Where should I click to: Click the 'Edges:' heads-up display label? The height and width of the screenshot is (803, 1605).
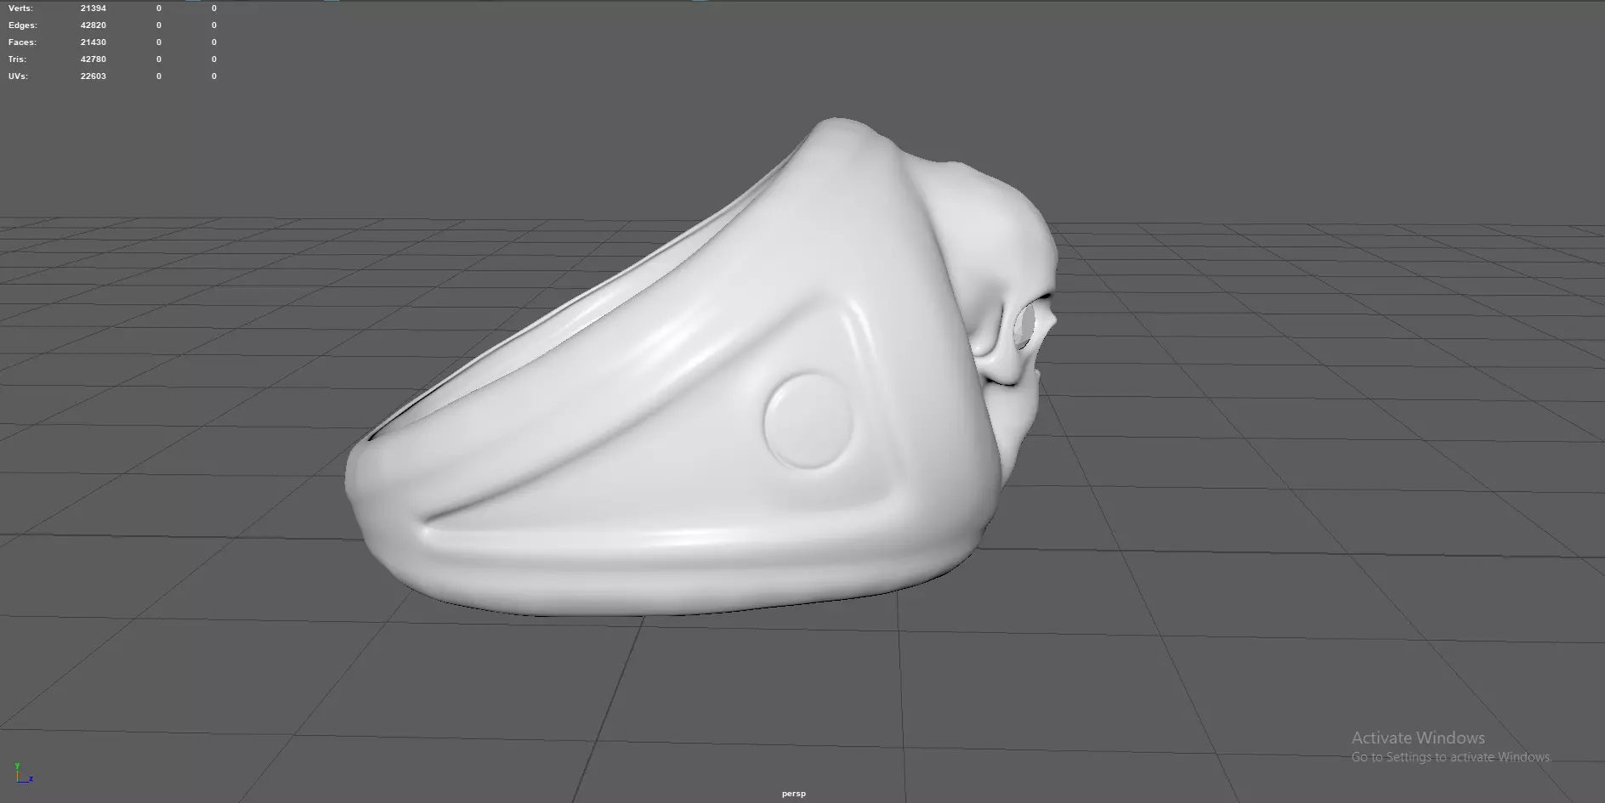(23, 25)
